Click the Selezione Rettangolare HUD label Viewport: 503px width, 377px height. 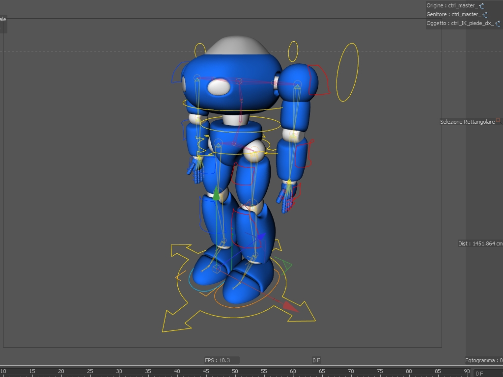468,122
